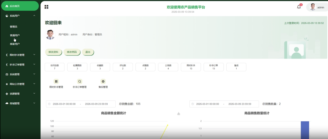Viewport: 328px width, 139px height.
Task: Expand the 限时秒杀管理 sidebar chevron
Action: [34, 55]
